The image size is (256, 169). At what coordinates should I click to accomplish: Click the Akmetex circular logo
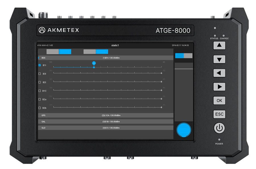[x=42, y=30]
